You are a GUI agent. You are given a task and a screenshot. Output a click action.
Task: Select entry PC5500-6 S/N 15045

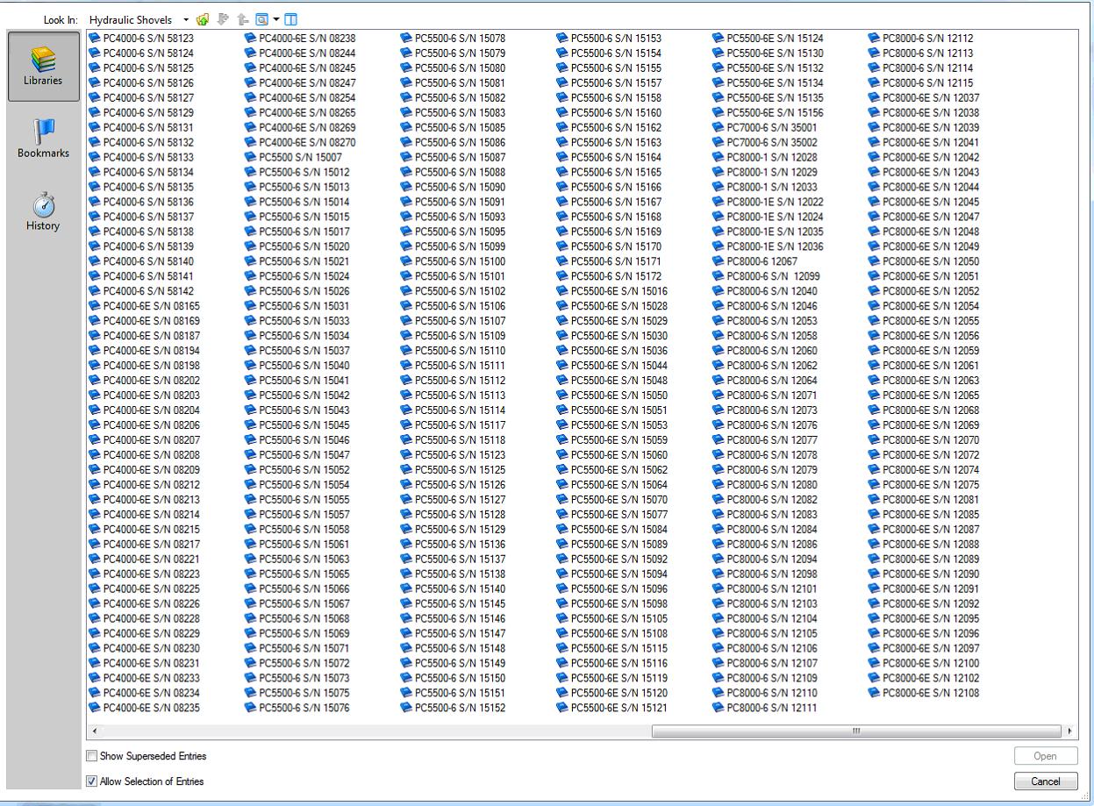coord(304,425)
